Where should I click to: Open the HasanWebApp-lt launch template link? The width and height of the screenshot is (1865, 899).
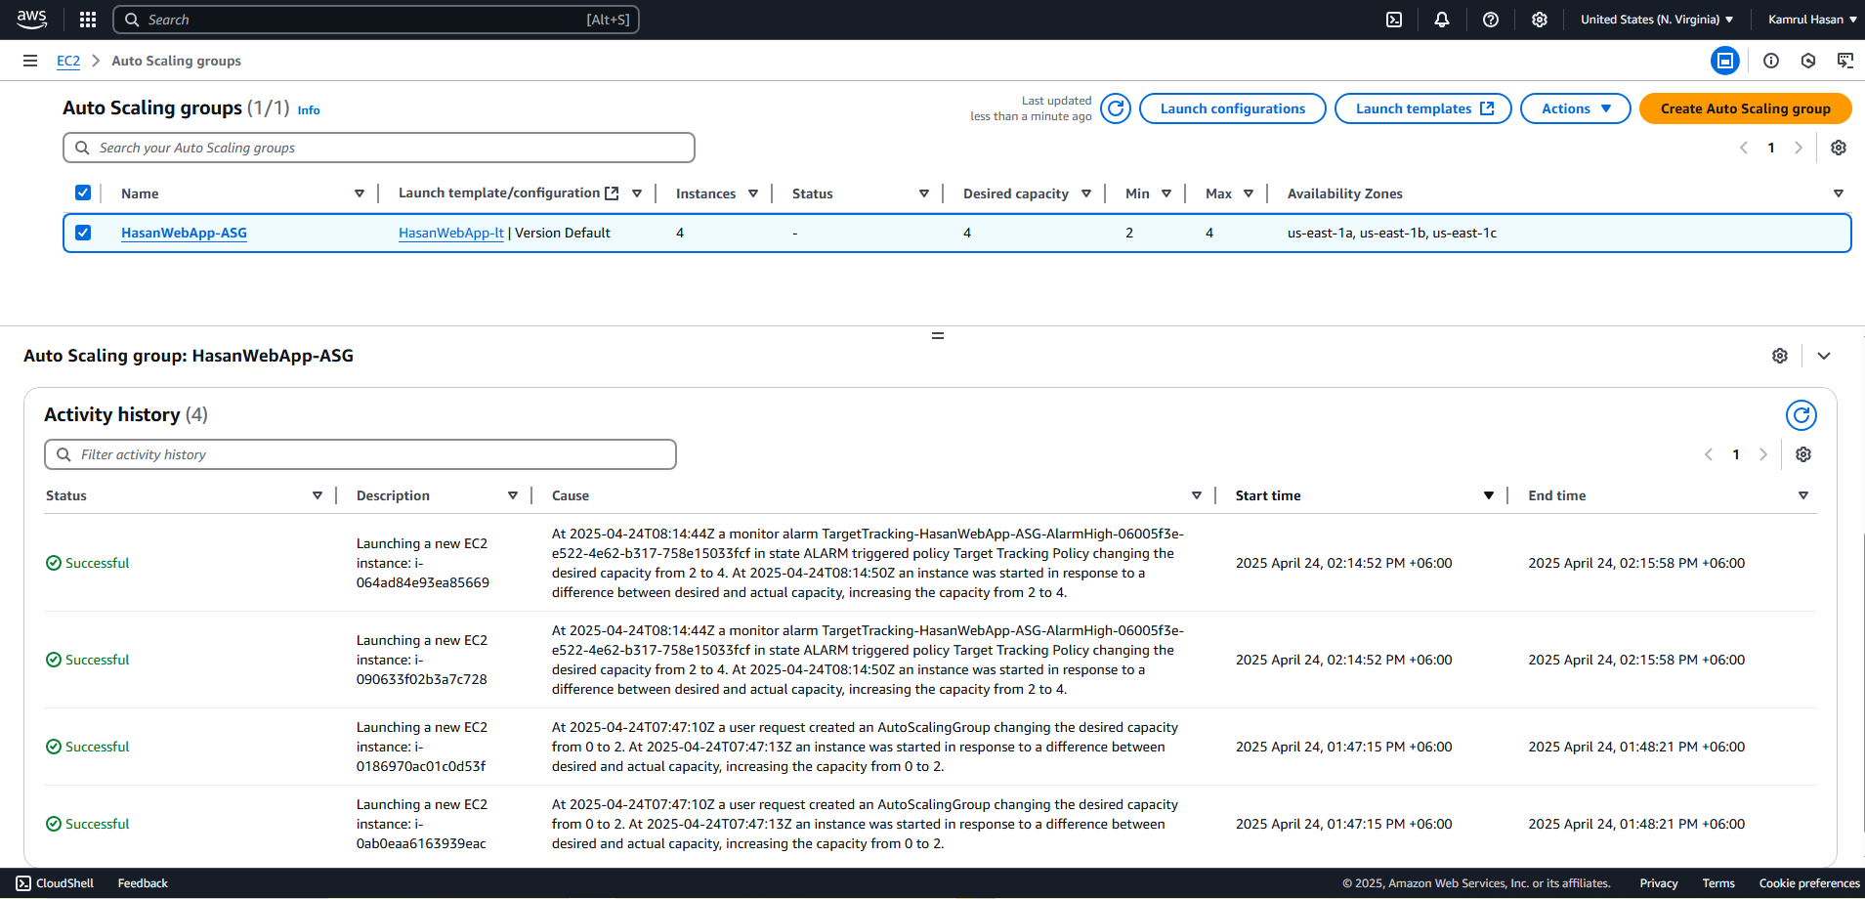451,233
